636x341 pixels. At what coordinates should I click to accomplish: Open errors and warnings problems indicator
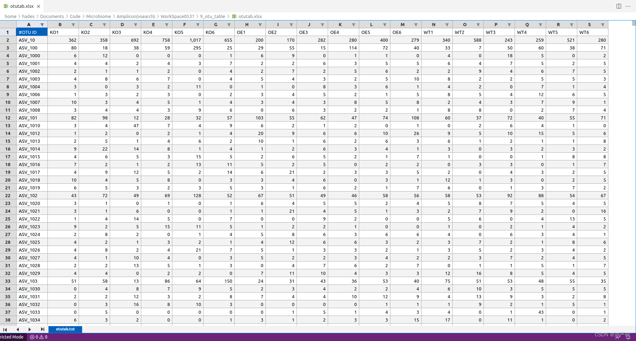(39, 337)
